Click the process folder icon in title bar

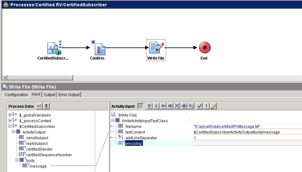(x=6, y=4)
